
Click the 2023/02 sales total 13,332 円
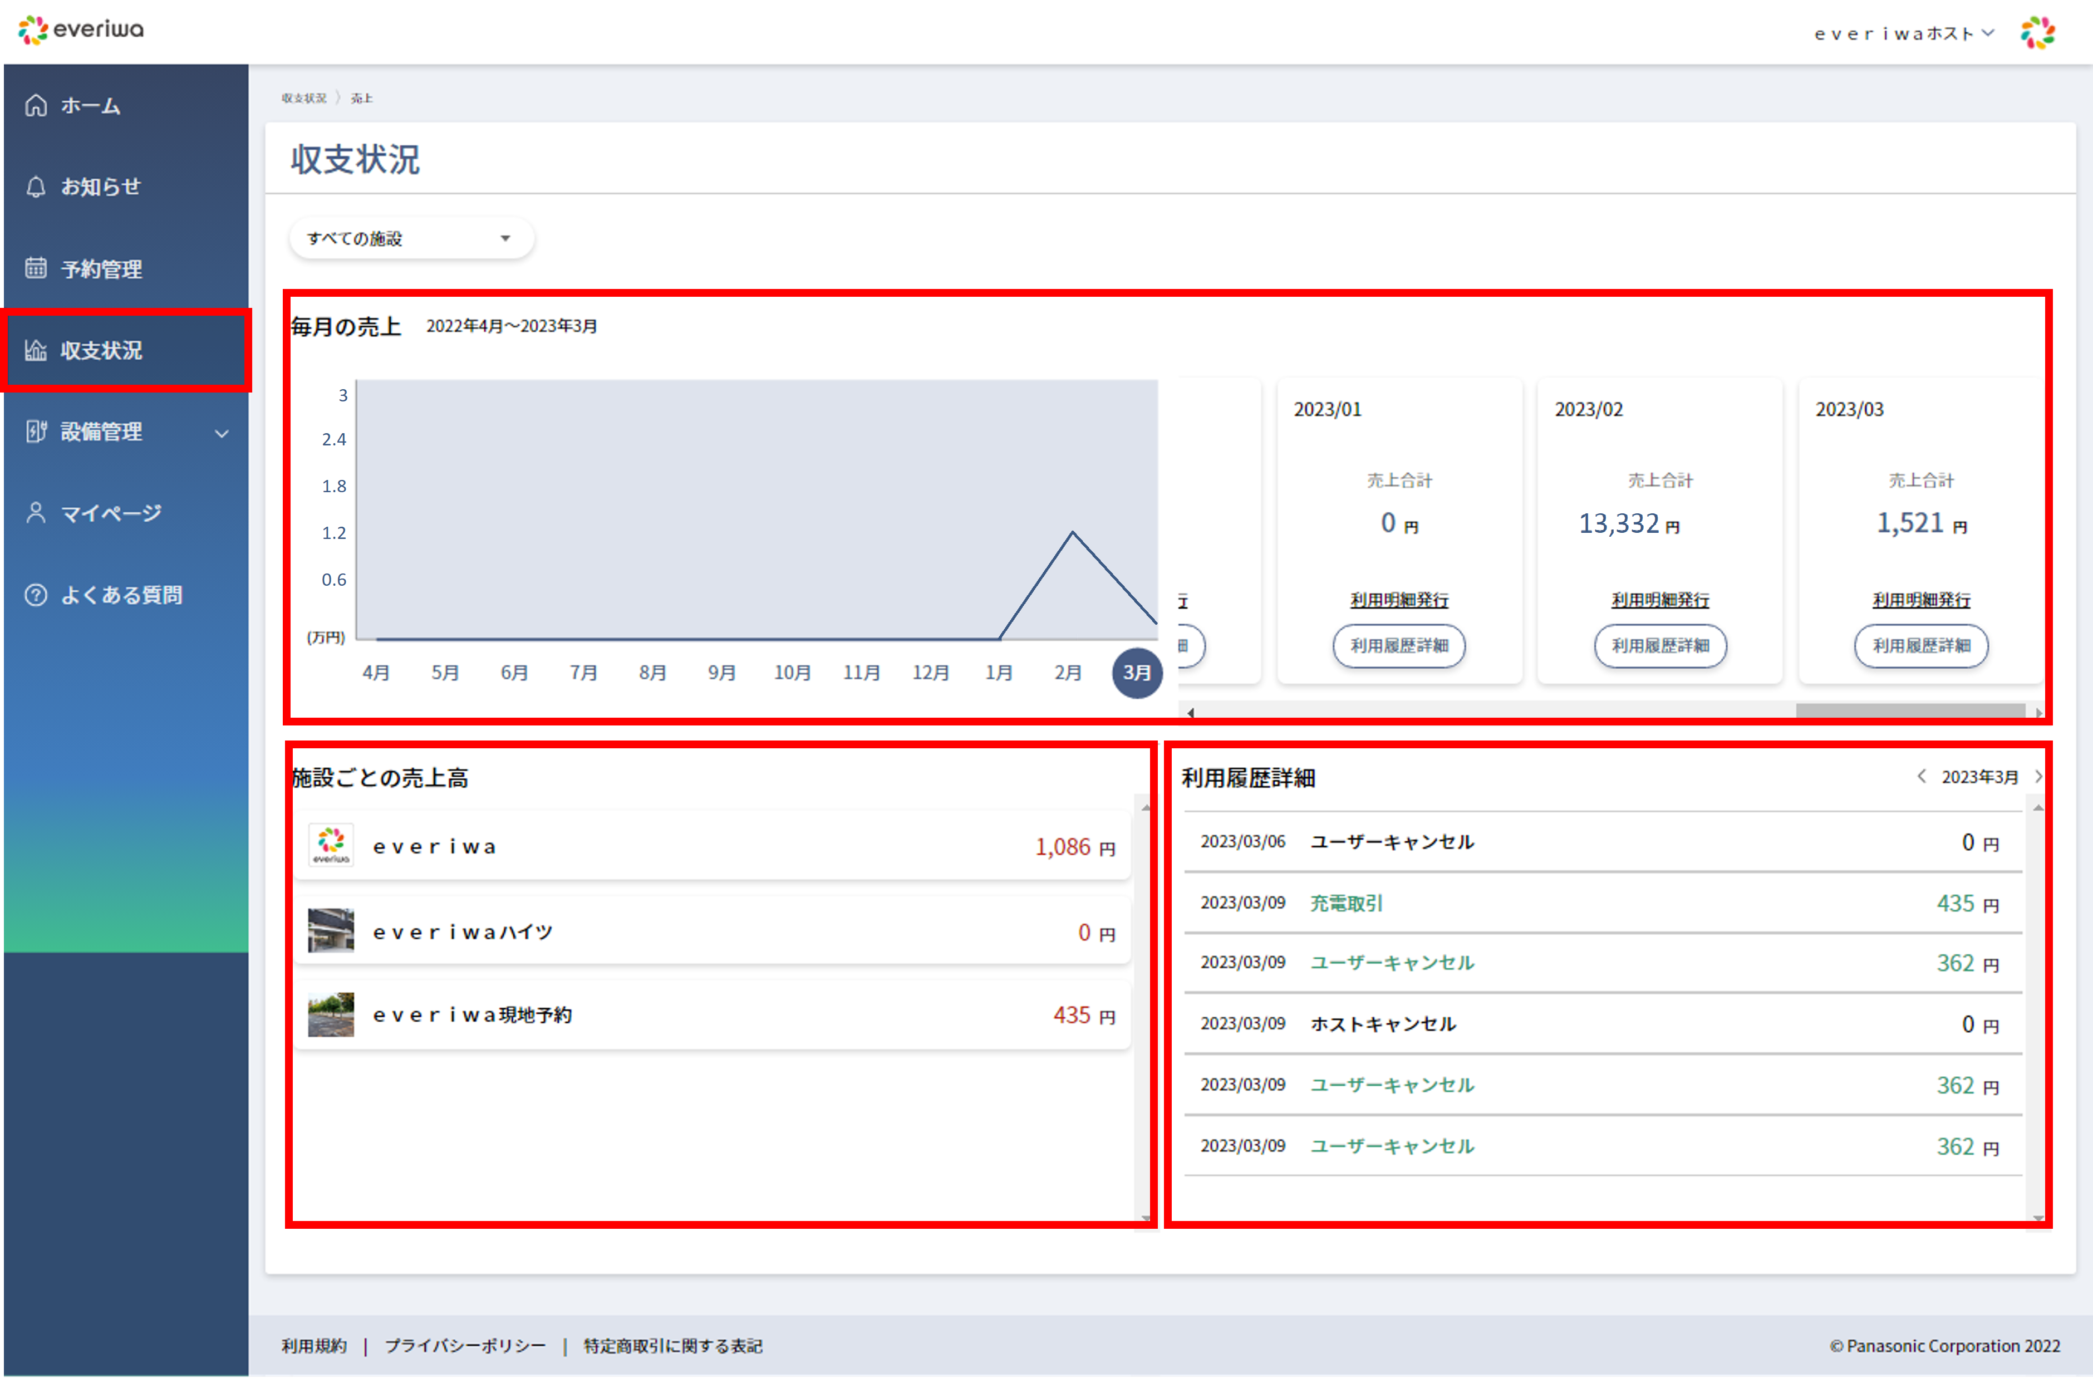[x=1629, y=524]
